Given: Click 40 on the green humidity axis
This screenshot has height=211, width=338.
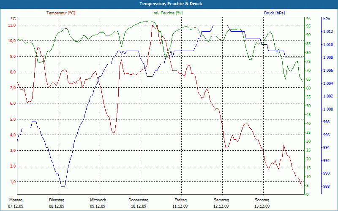Looking at the screenshot, I should (x=308, y=123).
